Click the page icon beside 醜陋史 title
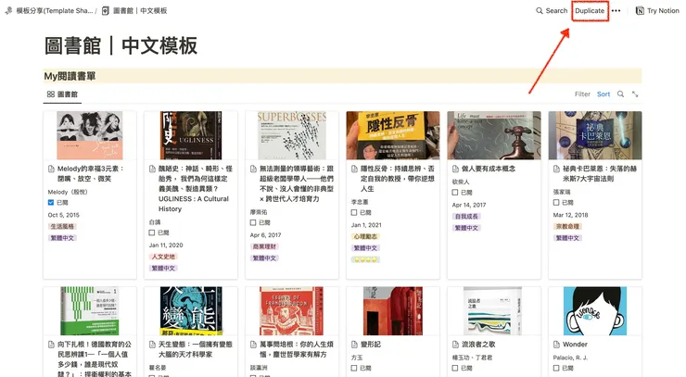The width and height of the screenshot is (686, 377). point(152,169)
